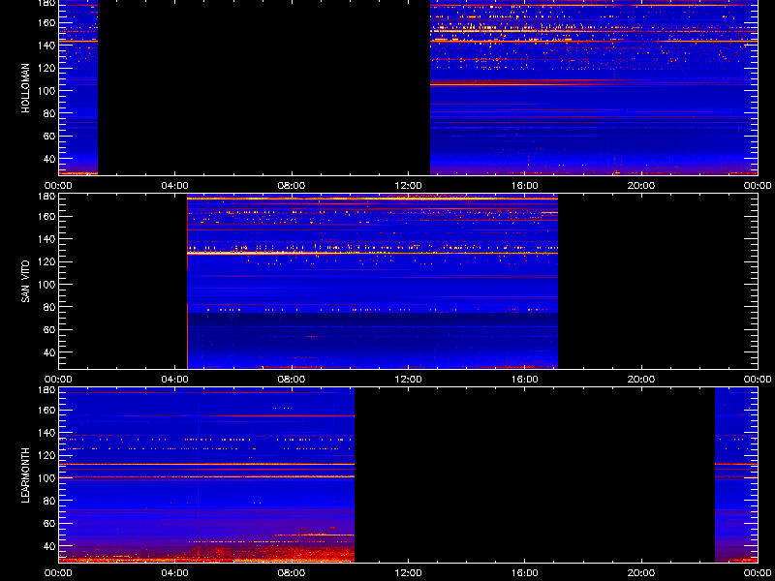775x581 pixels.
Task: Select the 80 frequency tick on Learmonth axis
Action: pos(50,501)
